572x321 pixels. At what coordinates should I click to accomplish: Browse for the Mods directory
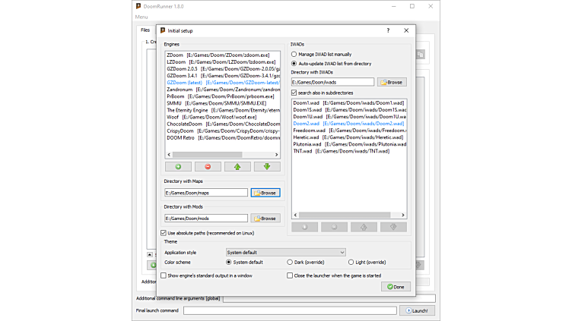click(265, 219)
